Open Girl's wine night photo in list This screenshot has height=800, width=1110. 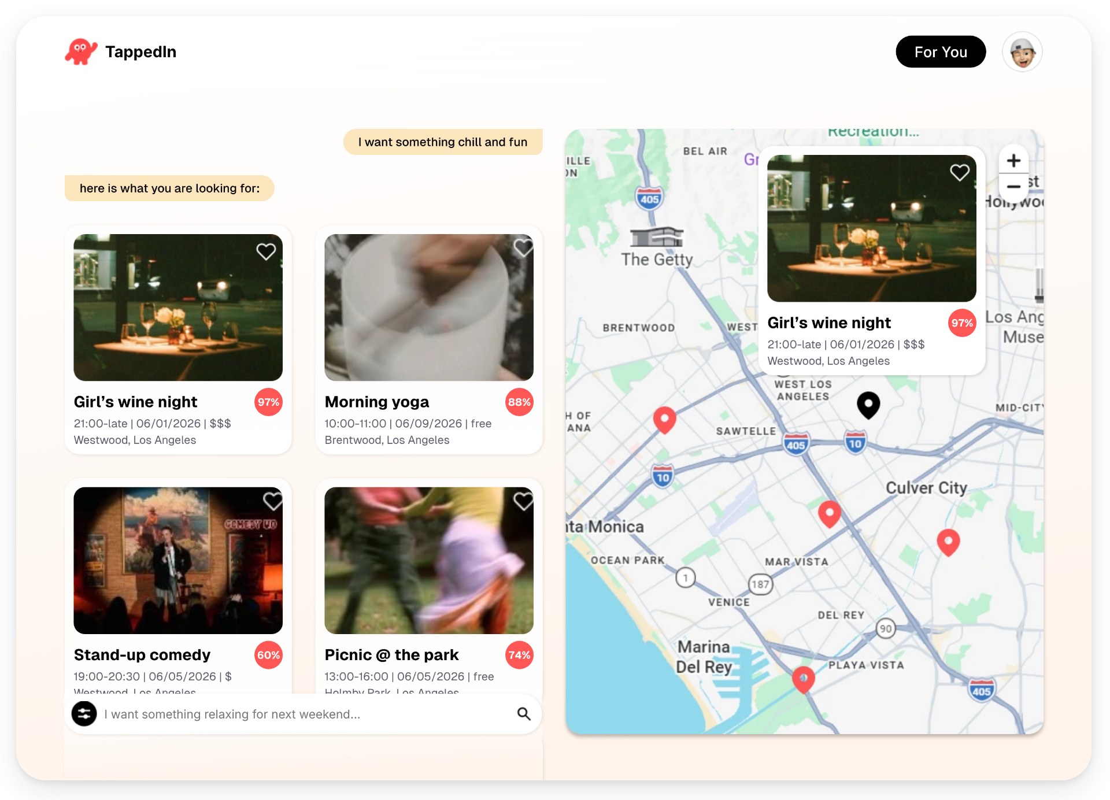coord(178,308)
